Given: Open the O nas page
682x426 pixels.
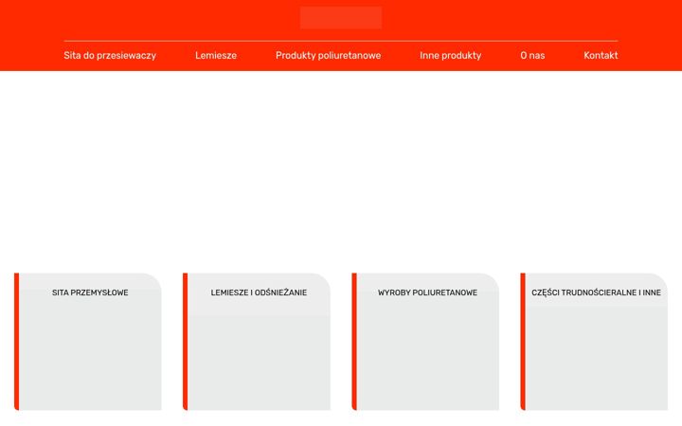Looking at the screenshot, I should click(532, 56).
